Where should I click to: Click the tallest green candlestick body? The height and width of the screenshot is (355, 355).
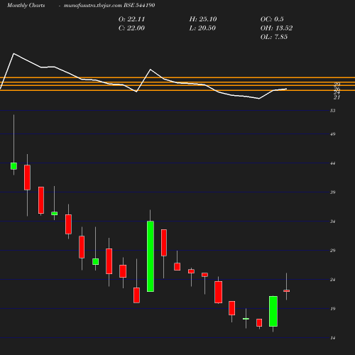[151, 256]
